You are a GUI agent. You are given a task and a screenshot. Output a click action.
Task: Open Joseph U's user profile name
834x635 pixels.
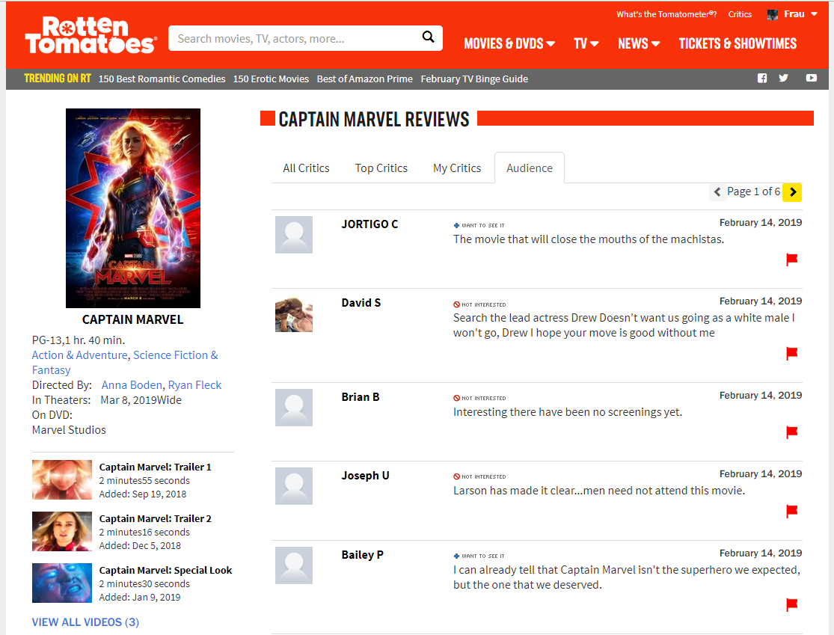pos(366,476)
